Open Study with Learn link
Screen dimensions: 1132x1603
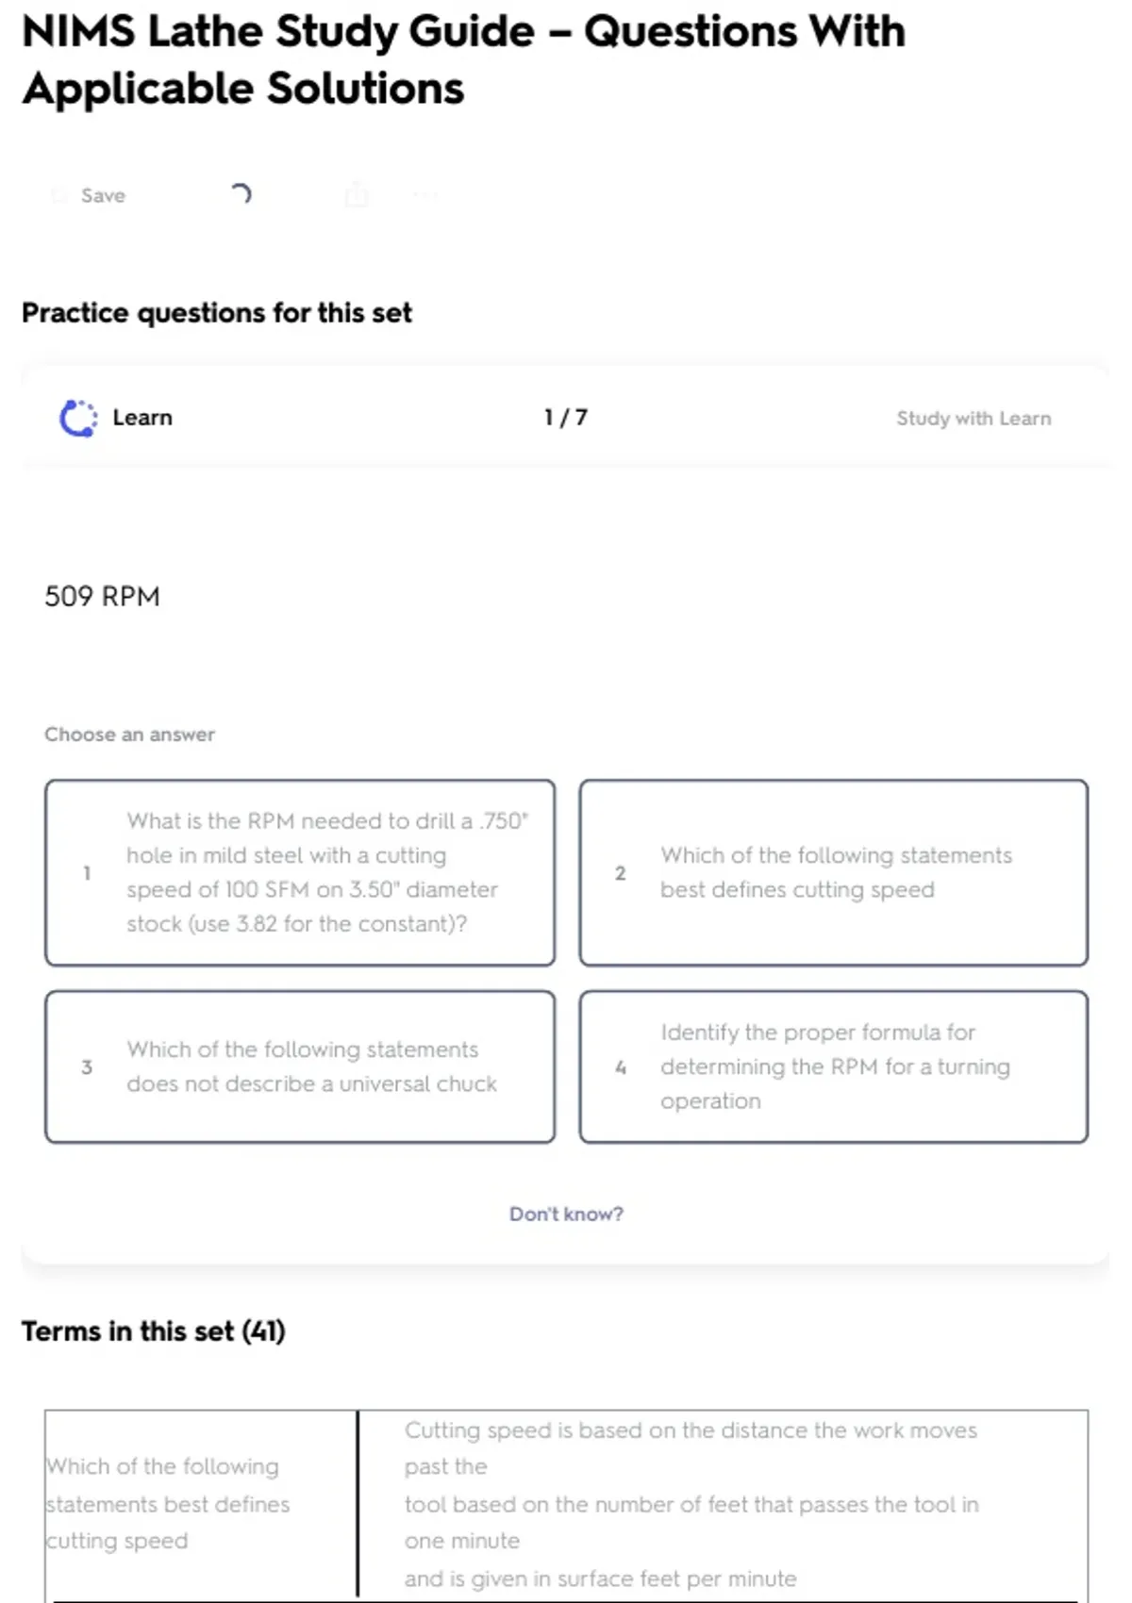point(973,418)
